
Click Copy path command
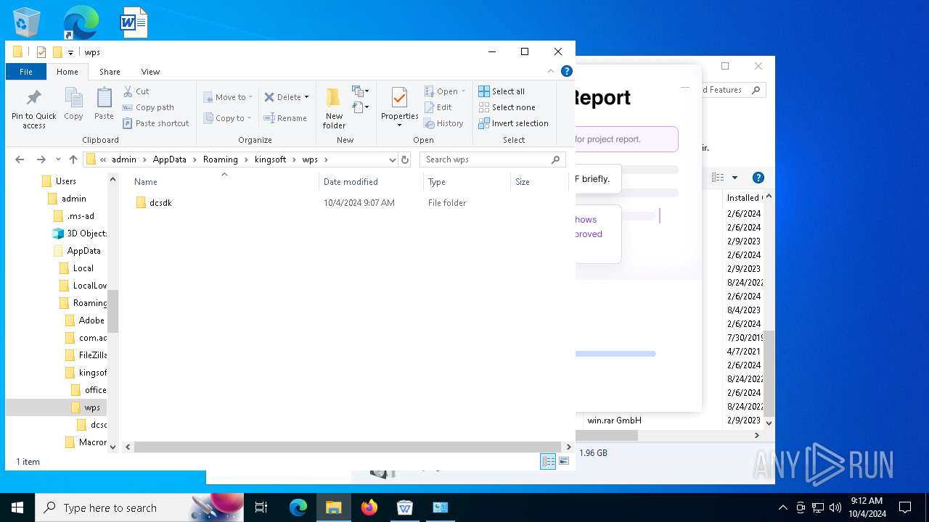149,107
